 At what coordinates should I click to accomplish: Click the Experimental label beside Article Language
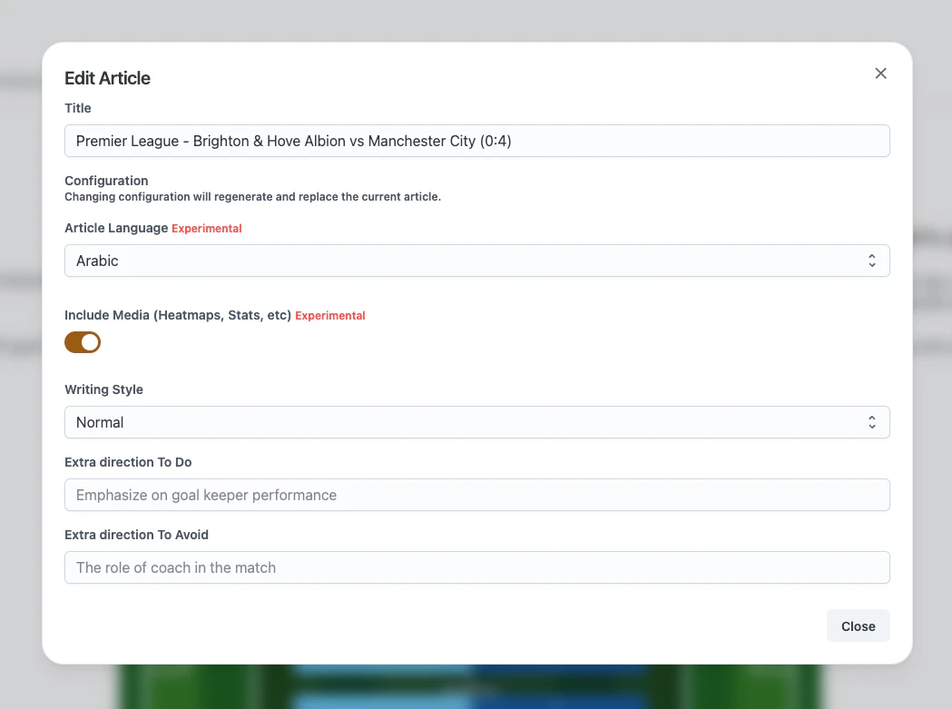coord(206,228)
